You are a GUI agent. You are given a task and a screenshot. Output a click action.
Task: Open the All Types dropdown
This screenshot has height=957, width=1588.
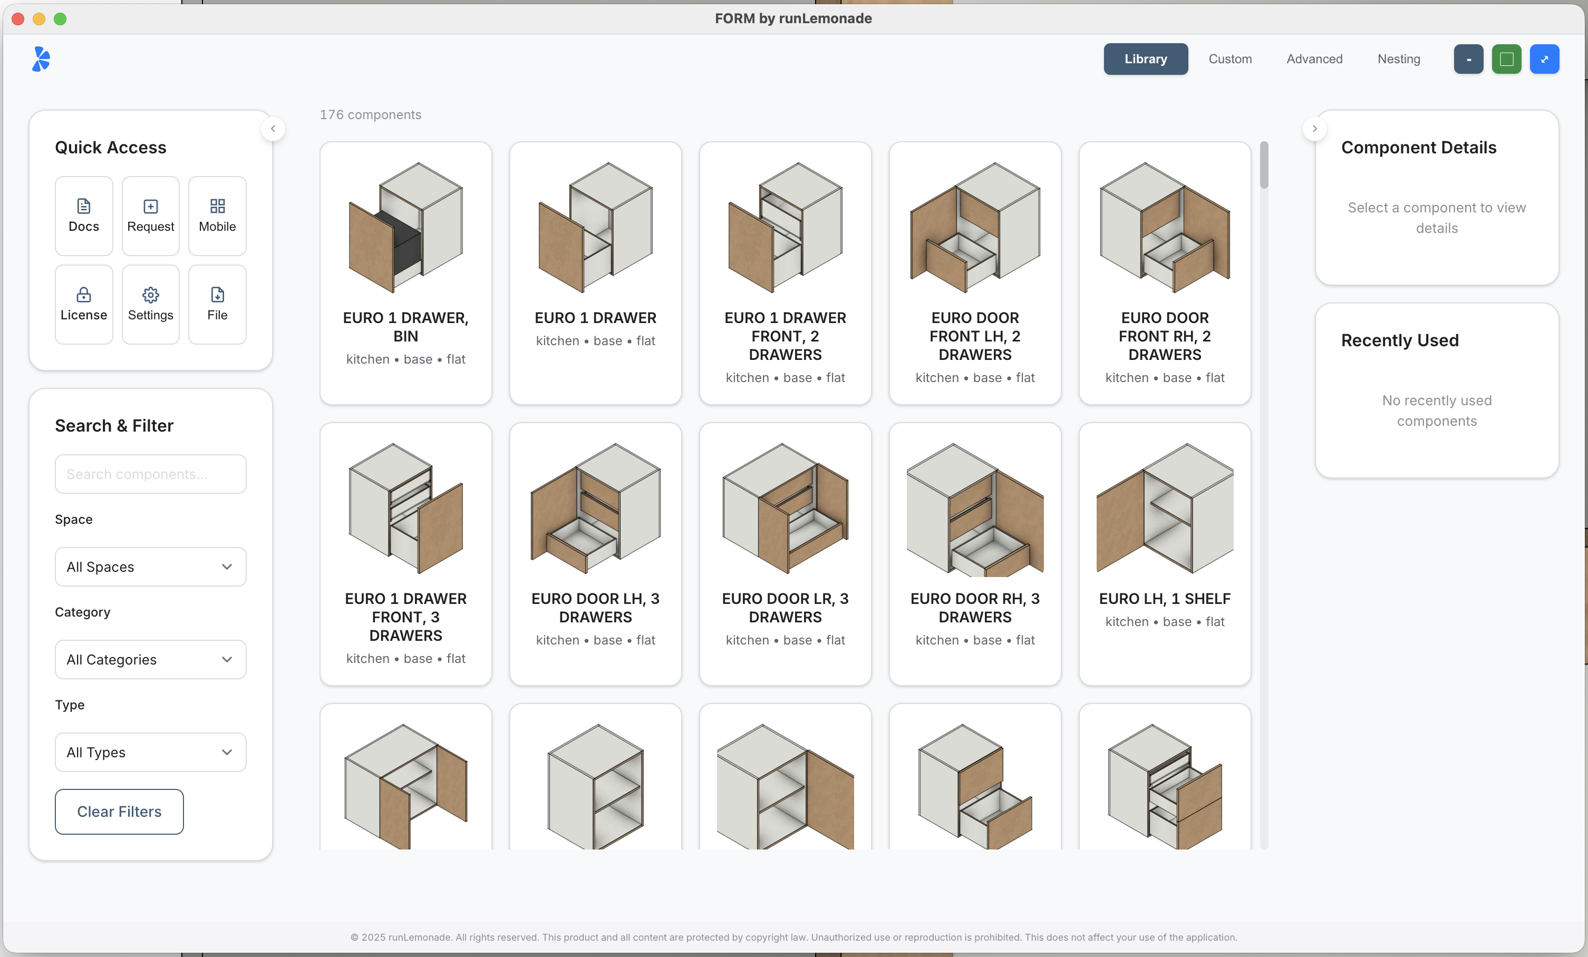pos(150,752)
